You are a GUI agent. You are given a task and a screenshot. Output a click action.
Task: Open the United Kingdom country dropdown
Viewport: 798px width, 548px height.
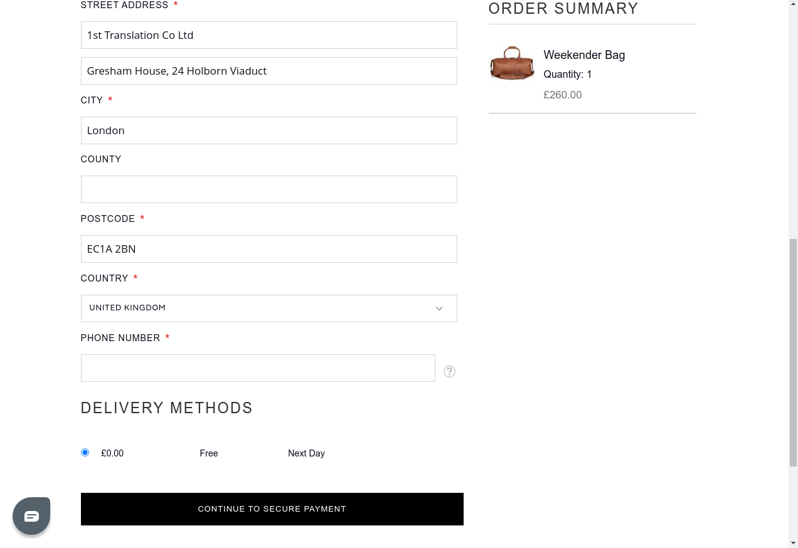coord(269,308)
